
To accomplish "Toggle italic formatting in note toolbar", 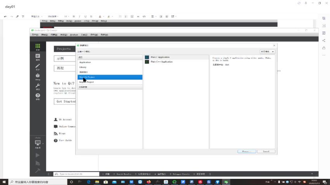I will click(80, 16).
